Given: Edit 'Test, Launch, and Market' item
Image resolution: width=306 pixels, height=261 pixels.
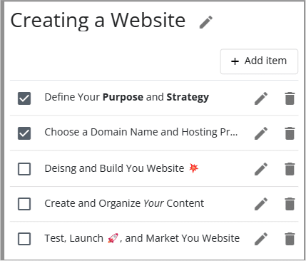Looking at the screenshot, I should [x=261, y=239].
